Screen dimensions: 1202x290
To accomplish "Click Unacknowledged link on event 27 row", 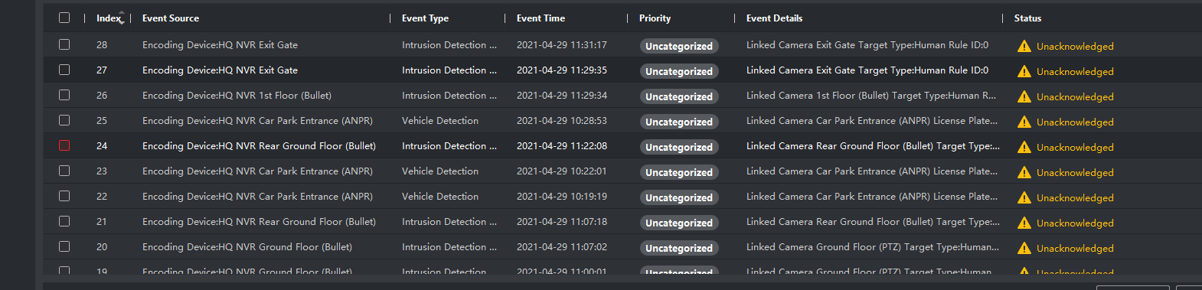I will 1075,71.
